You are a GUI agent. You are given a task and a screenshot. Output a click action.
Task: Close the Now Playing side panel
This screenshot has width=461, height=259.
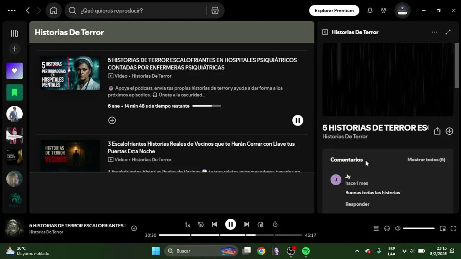[x=325, y=32]
